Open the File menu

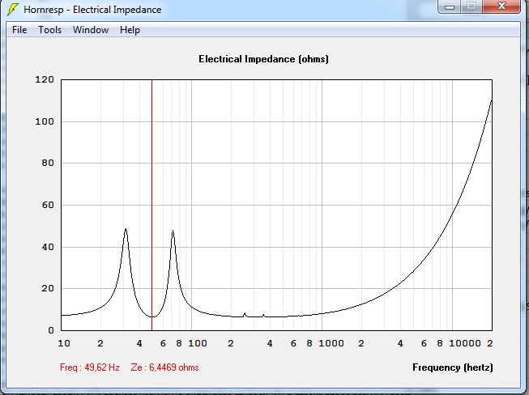click(x=19, y=30)
